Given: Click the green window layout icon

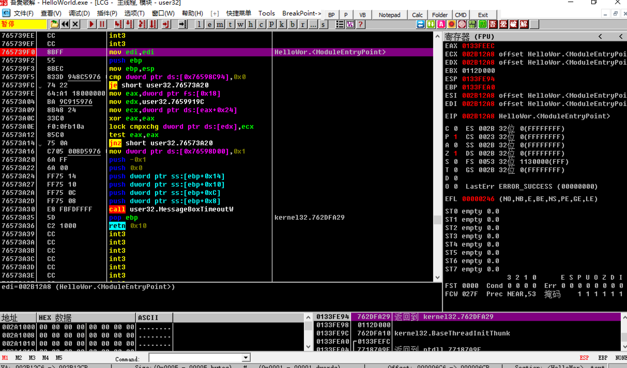Looking at the screenshot, I should [x=483, y=24].
